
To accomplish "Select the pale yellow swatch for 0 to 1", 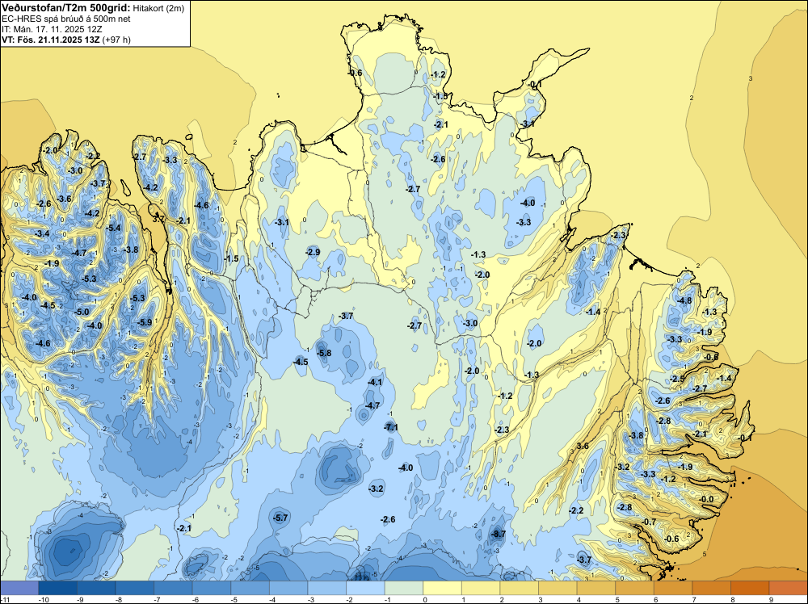I will 442,588.
